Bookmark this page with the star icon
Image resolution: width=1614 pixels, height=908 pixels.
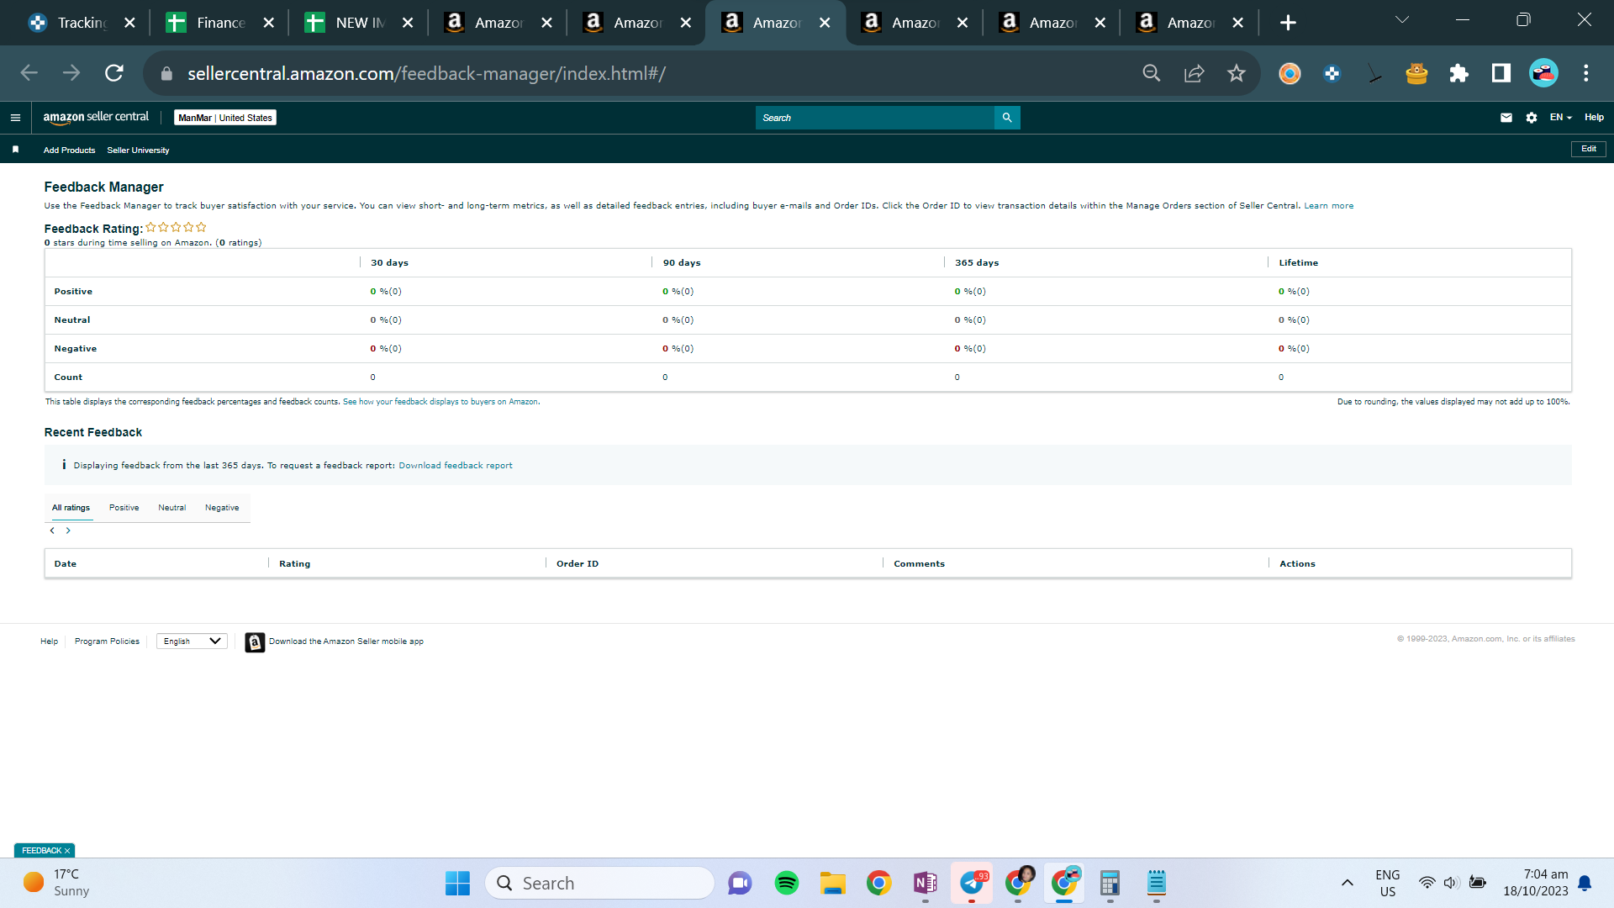[x=1236, y=73]
